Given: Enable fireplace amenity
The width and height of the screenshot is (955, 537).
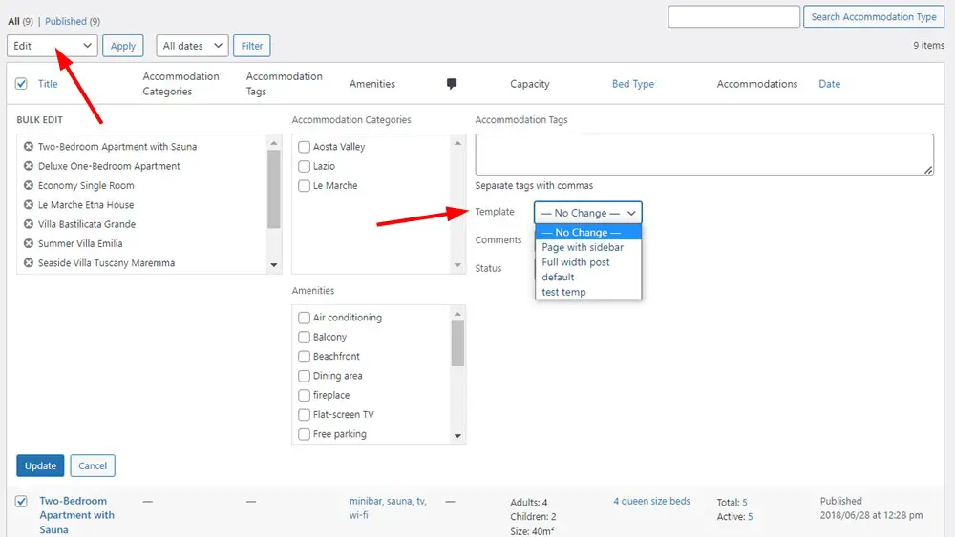Looking at the screenshot, I should pos(304,395).
